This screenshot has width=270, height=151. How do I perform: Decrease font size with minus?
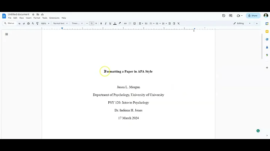87,24
